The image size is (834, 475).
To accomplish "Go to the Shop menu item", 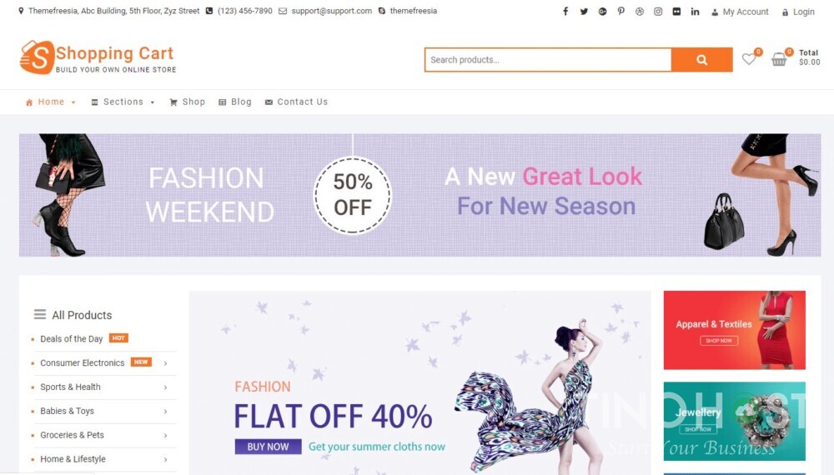I will tap(187, 102).
